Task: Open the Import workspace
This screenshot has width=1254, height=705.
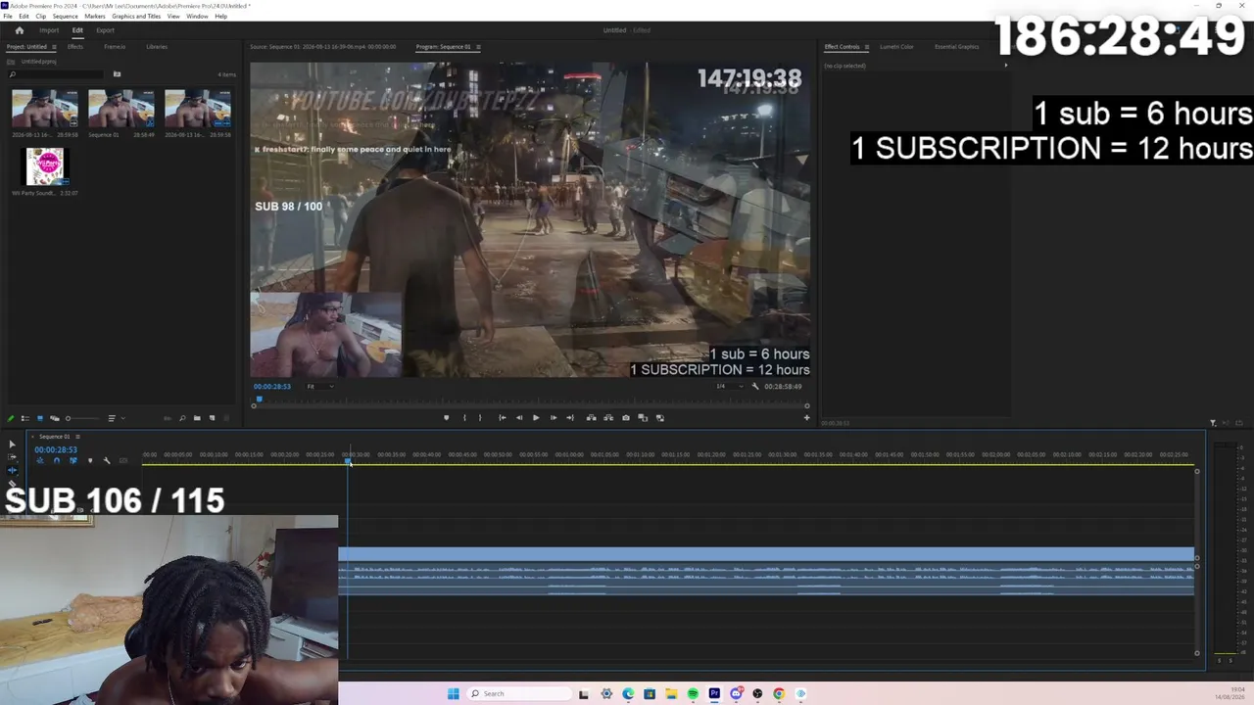Action: pos(49,30)
